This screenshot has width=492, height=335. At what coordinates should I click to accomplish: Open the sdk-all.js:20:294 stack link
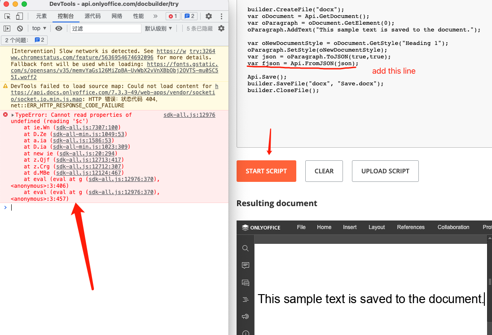pos(87,154)
